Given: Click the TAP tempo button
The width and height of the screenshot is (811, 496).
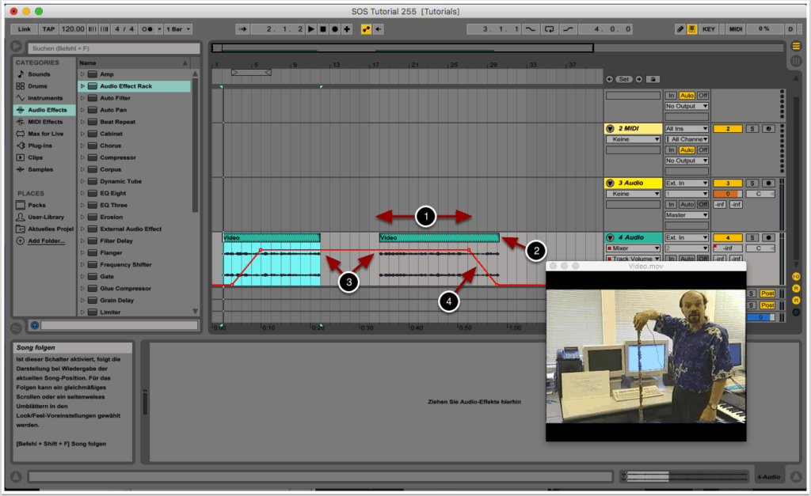Looking at the screenshot, I should pyautogui.click(x=48, y=29).
